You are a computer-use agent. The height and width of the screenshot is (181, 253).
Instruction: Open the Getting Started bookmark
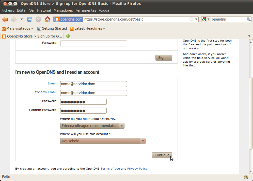(52, 28)
